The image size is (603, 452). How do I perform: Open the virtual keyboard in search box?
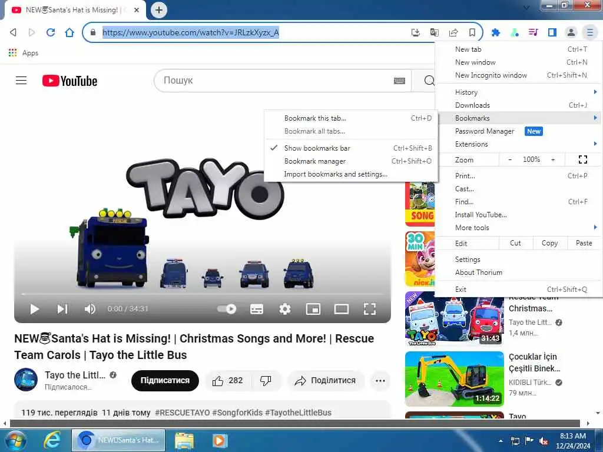pos(400,81)
